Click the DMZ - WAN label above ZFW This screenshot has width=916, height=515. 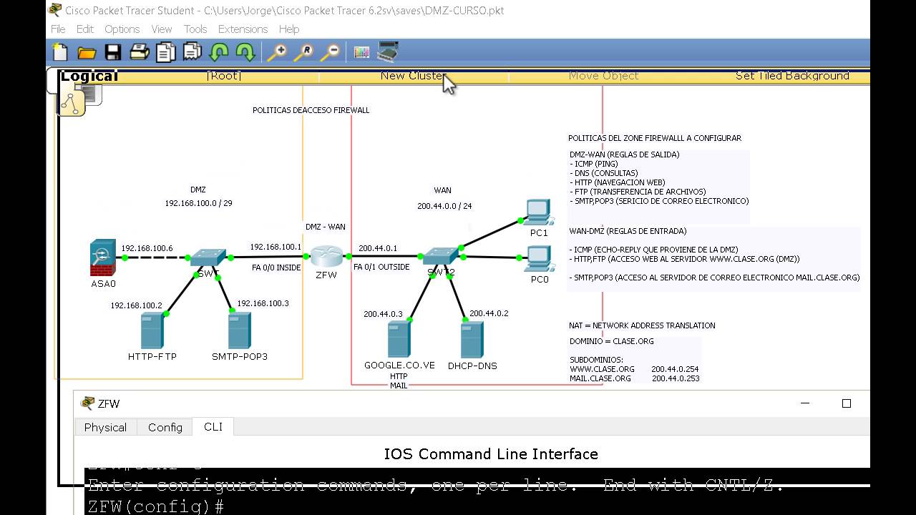coord(326,227)
